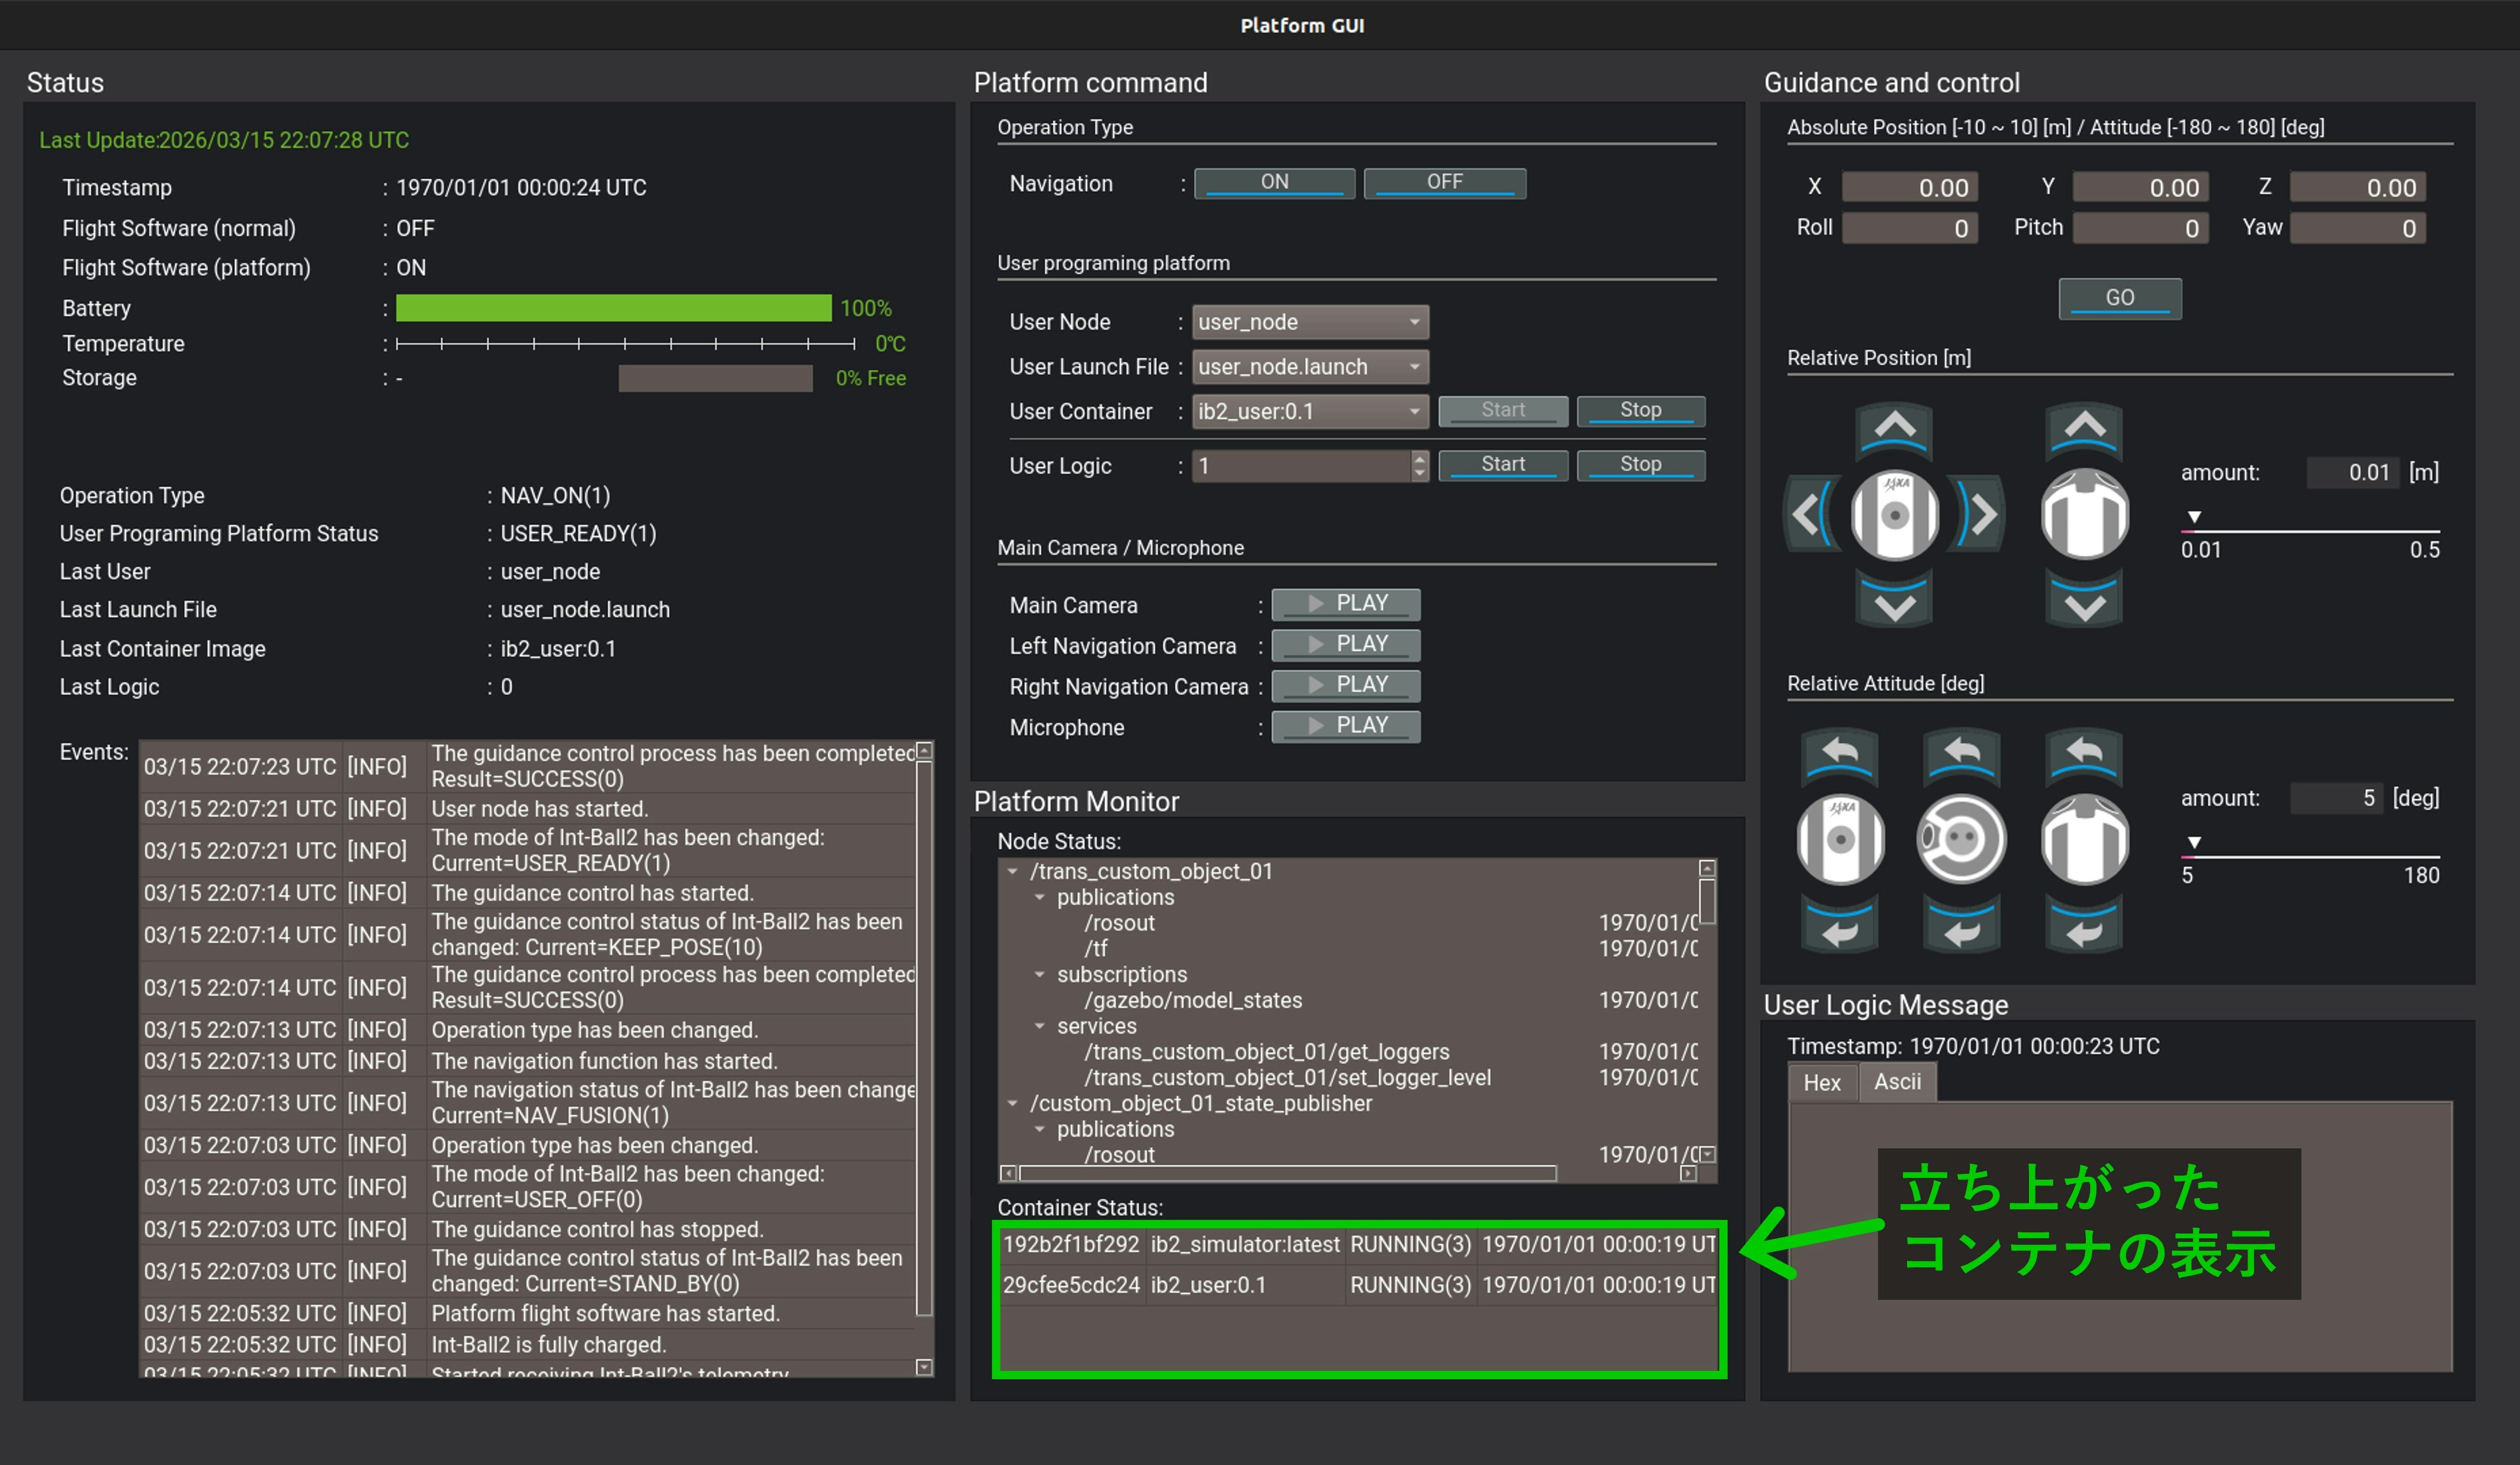The height and width of the screenshot is (1465, 2520).
Task: Click the relative position up arrow on the left pad
Action: pyautogui.click(x=1894, y=429)
